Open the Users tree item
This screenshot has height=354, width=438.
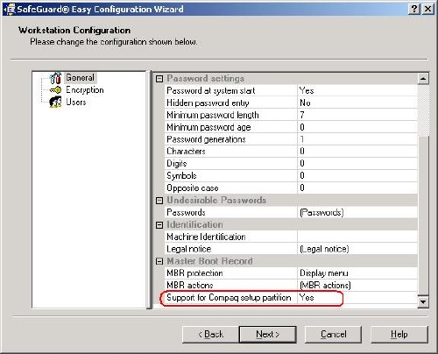pos(76,102)
